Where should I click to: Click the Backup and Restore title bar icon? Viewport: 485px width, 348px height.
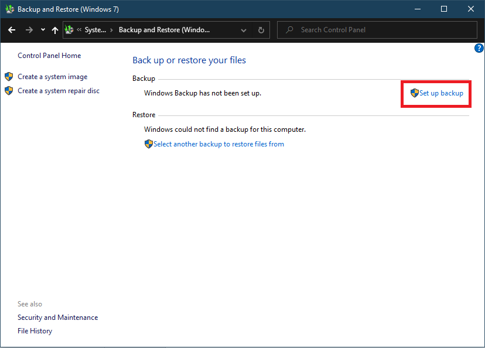(x=9, y=9)
